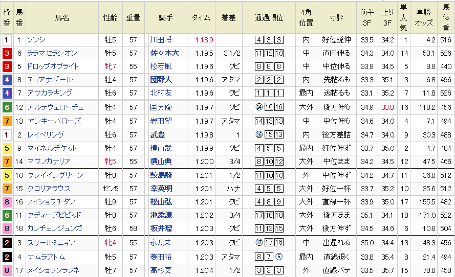Click green frame badge in アルテヴェローチェ row

click(x=7, y=107)
